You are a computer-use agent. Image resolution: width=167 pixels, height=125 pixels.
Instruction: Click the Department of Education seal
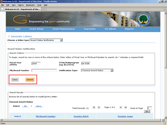pos(143,19)
